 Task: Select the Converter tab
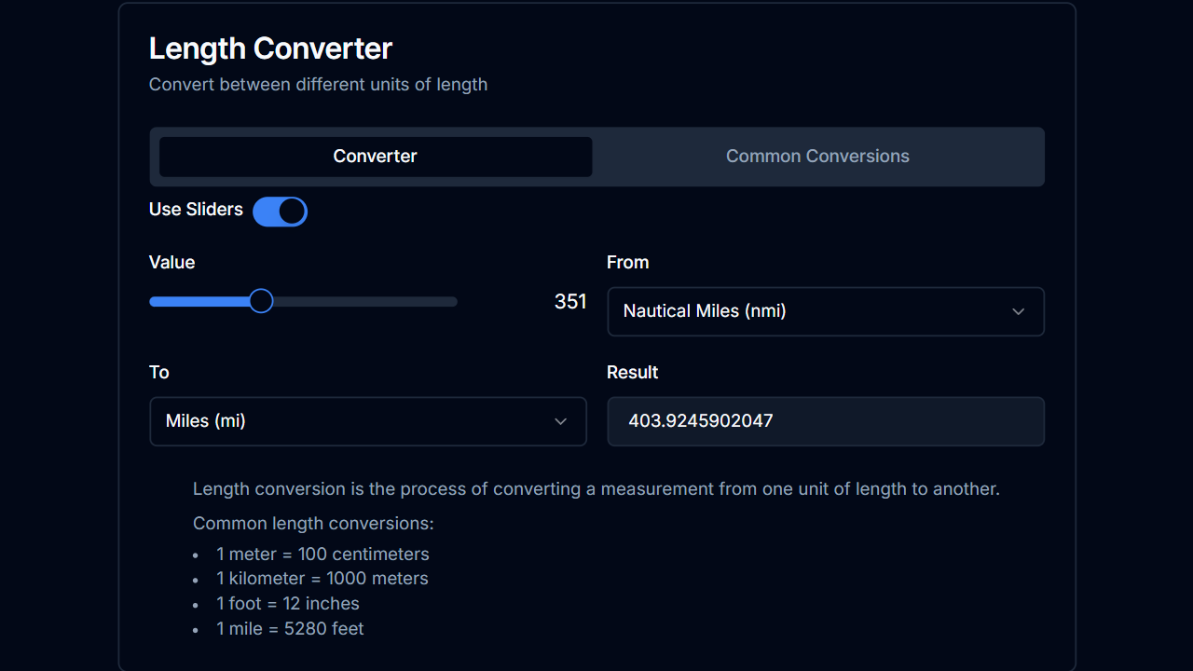click(375, 157)
